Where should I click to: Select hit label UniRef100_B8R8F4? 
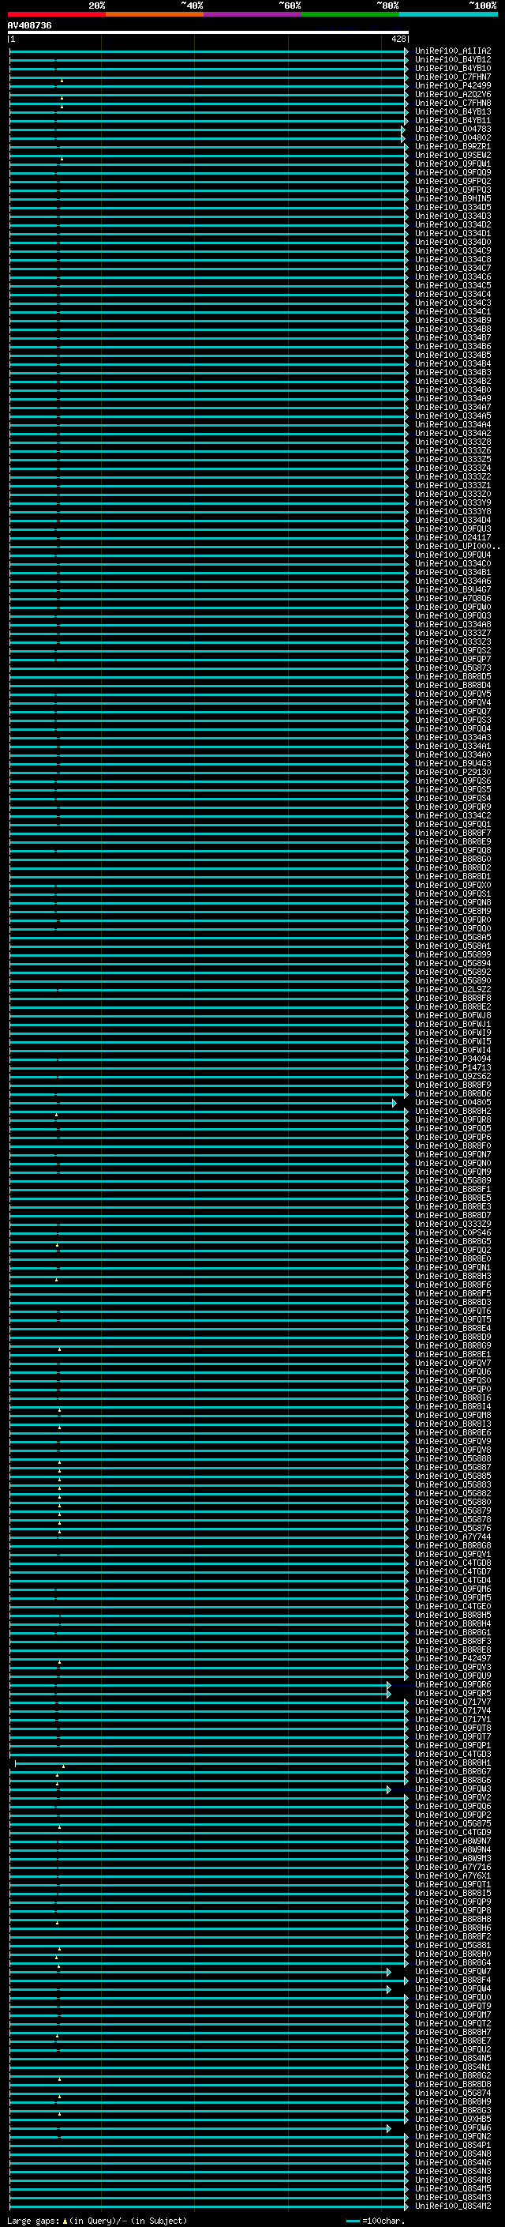(x=453, y=1980)
